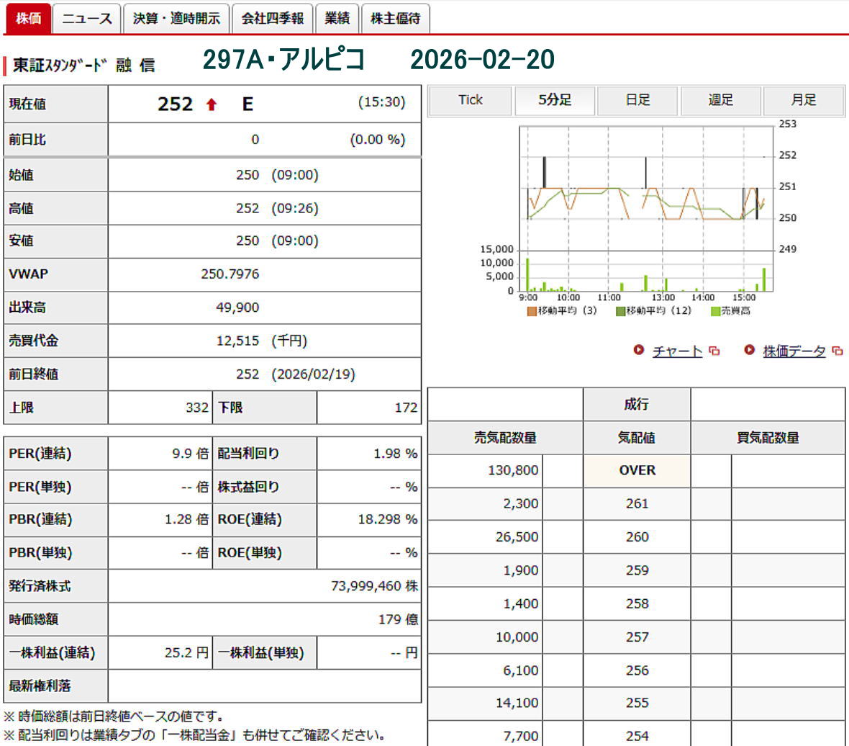This screenshot has height=746, width=849.
Task: Click the new-window icon after 株価データ
Action: tap(837, 351)
